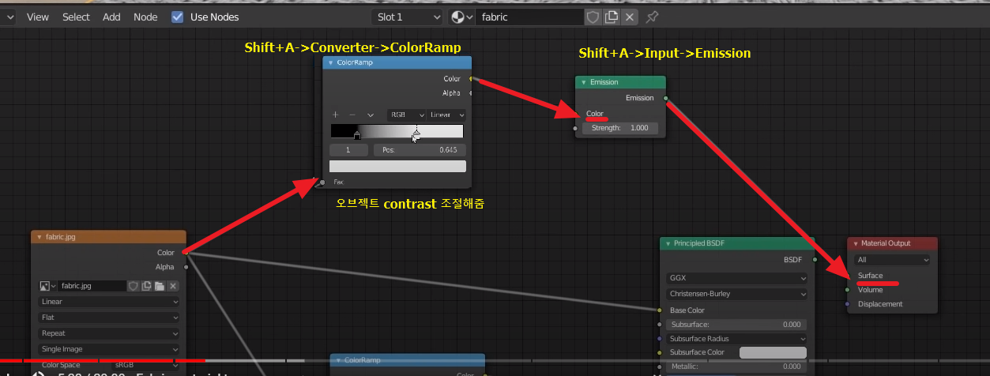
Task: Open the Node menu
Action: [x=145, y=17]
